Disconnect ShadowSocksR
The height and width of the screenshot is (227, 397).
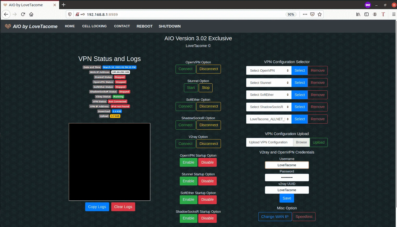pyautogui.click(x=209, y=125)
